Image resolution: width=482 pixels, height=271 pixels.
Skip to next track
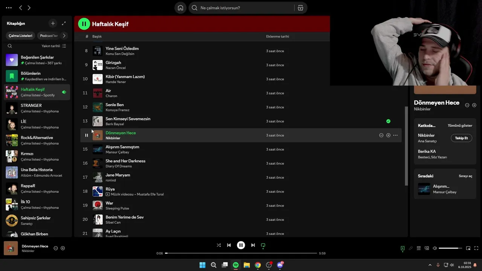[253, 245]
